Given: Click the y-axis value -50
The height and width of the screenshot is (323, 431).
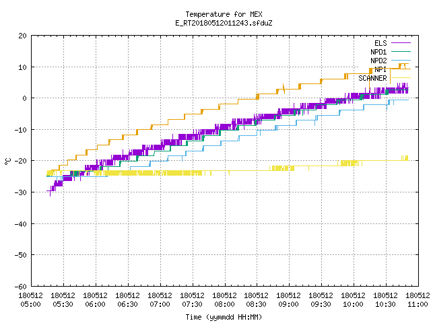Looking at the screenshot, I should click(21, 255).
